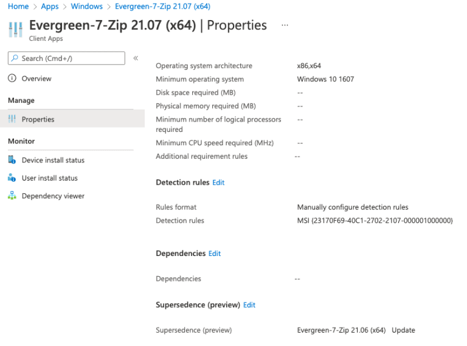Click the Device install status icon
The width and height of the screenshot is (467, 346).
pyautogui.click(x=12, y=160)
